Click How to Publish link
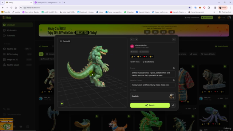Image resolution: width=233 pixels, height=131 pixels. point(222,46)
